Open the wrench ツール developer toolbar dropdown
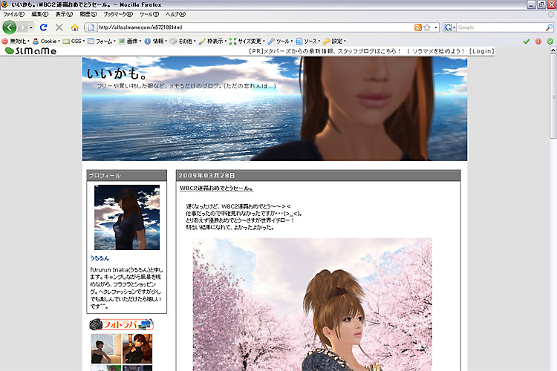This screenshot has width=557, height=371. point(280,42)
